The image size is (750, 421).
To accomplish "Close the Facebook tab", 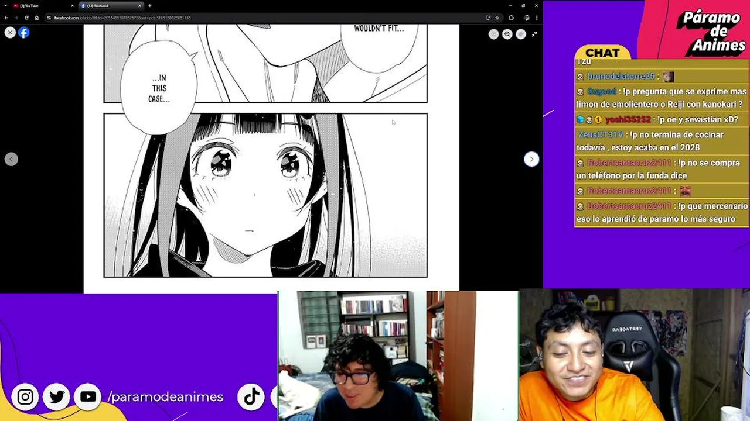I will pos(139,5).
